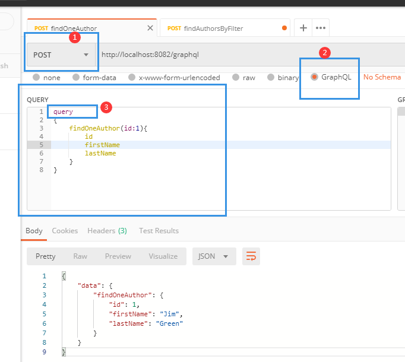The width and height of the screenshot is (405, 362).
Task: Open the response Cookies tab
Action: click(x=65, y=231)
